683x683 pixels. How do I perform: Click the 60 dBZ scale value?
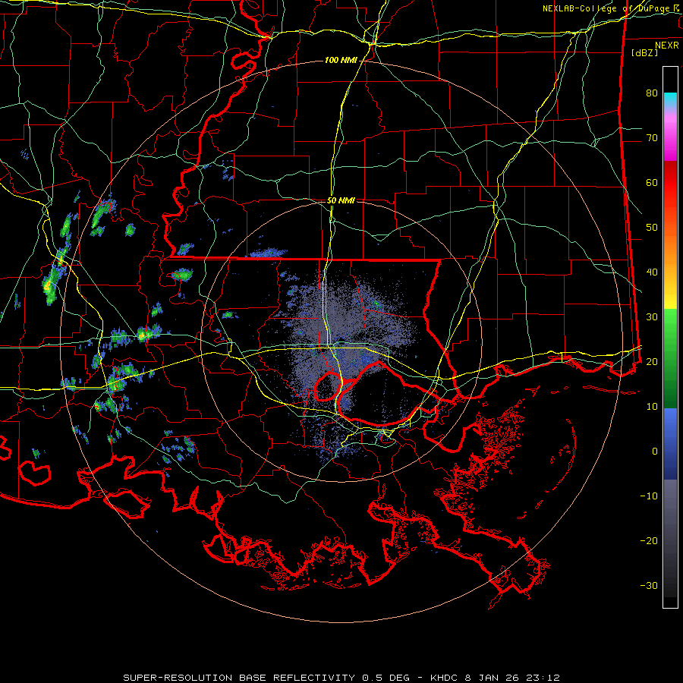(652, 182)
